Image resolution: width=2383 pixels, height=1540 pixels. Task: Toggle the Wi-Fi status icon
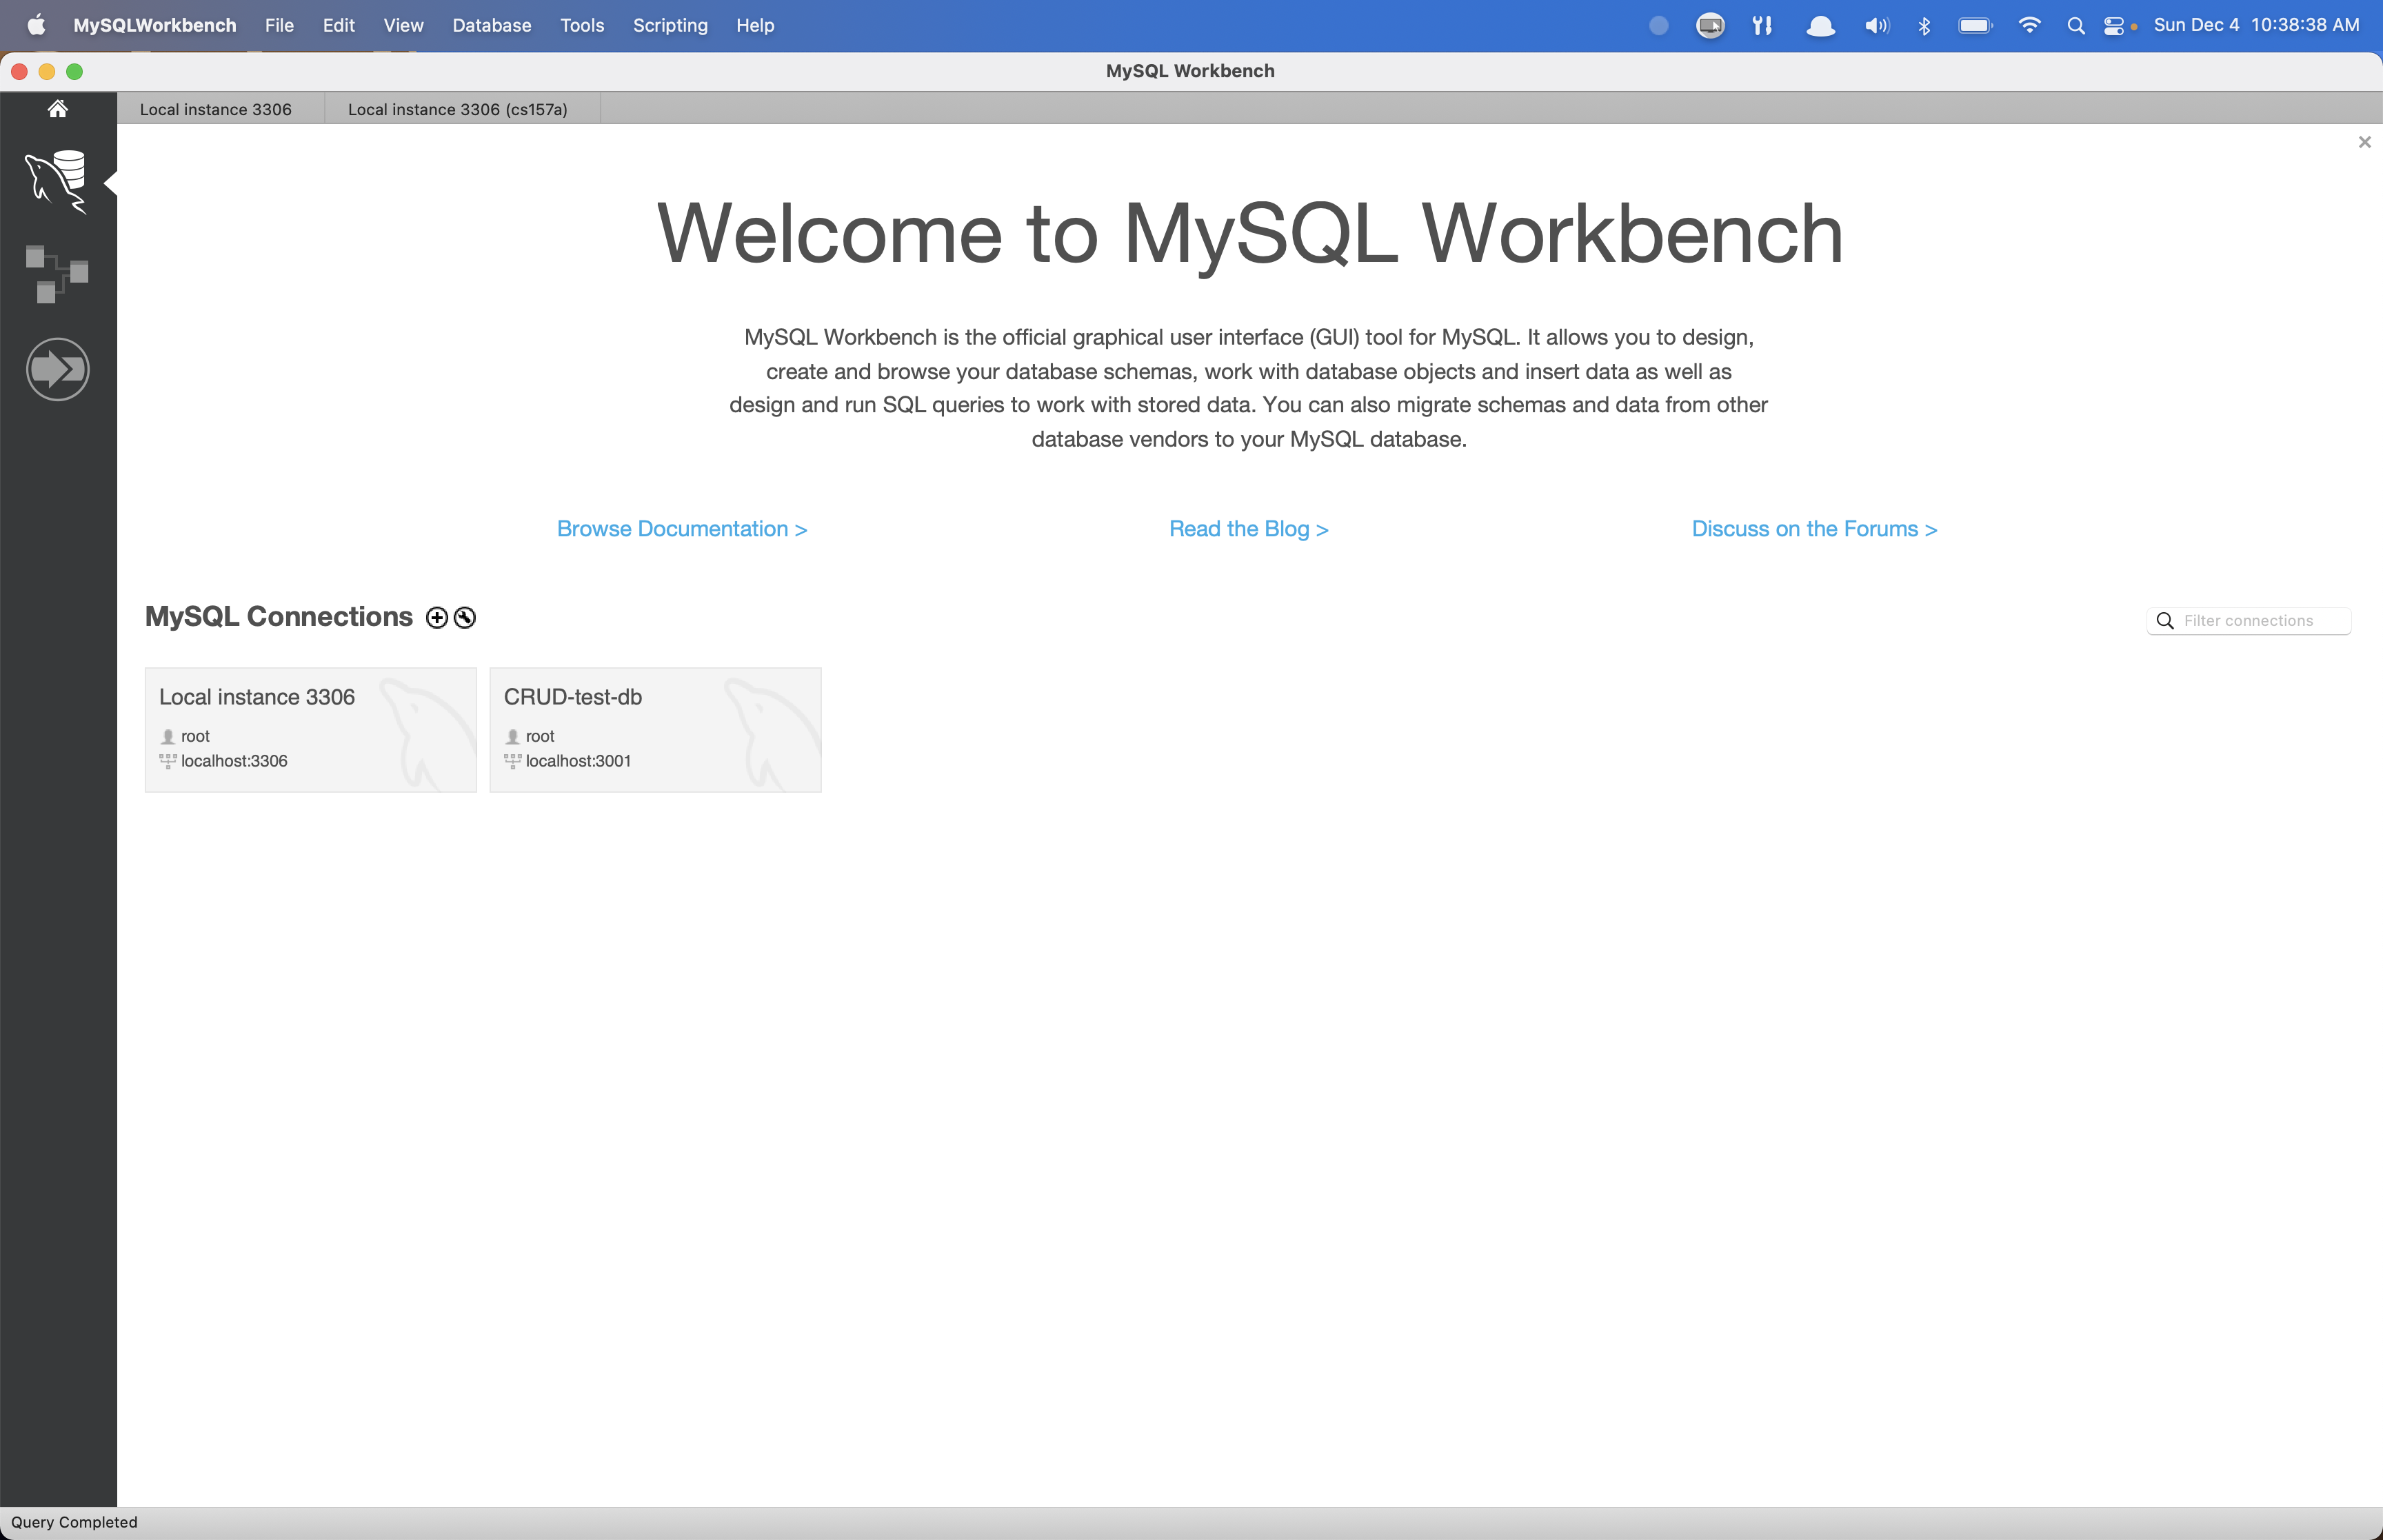pyautogui.click(x=2029, y=25)
